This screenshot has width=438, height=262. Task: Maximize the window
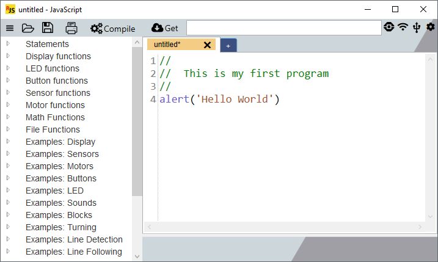[x=395, y=9]
